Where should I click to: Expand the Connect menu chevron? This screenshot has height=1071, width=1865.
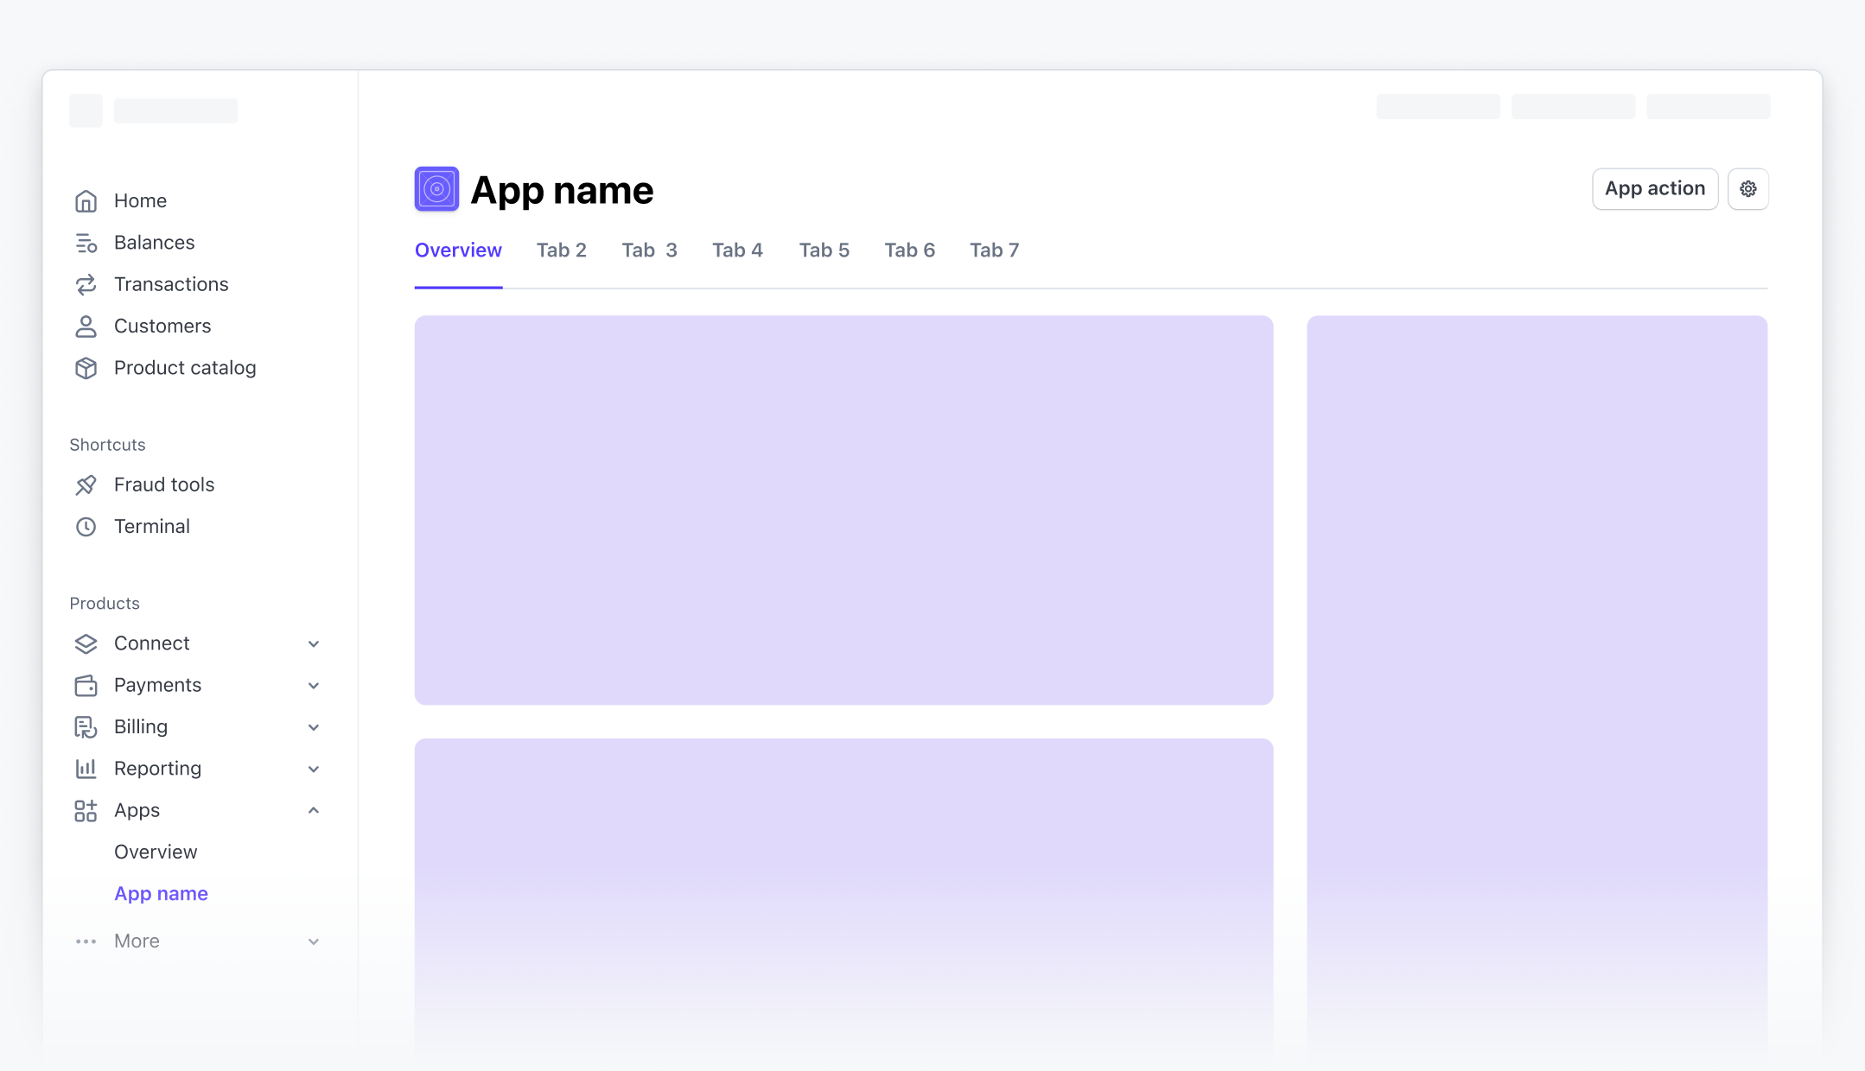click(x=314, y=644)
